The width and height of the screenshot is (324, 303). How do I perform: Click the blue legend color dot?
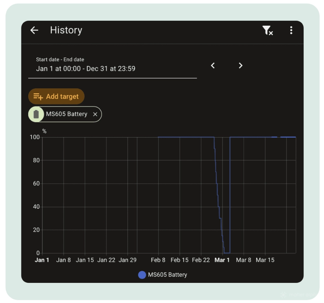(142, 275)
